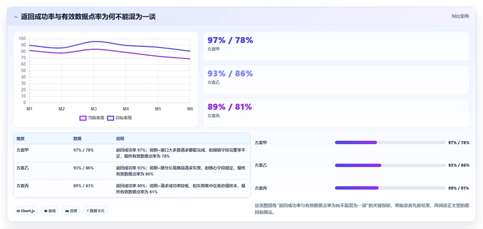483x229 pixels.
Task: Click the icon inside the 数据卡片 chip
Action: 88,211
